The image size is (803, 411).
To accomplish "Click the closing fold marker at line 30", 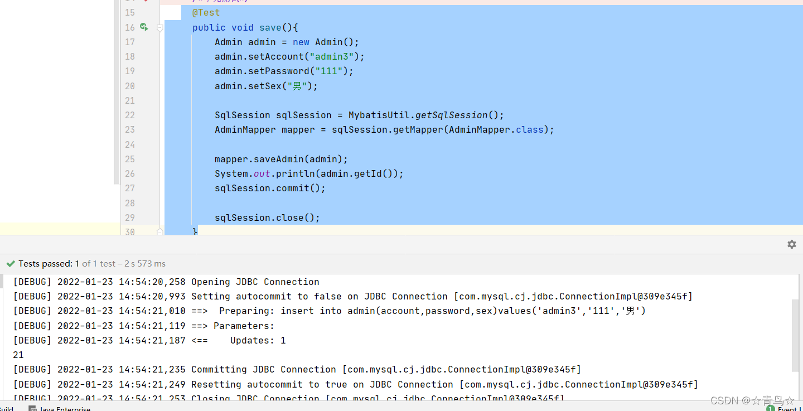I will pos(160,231).
